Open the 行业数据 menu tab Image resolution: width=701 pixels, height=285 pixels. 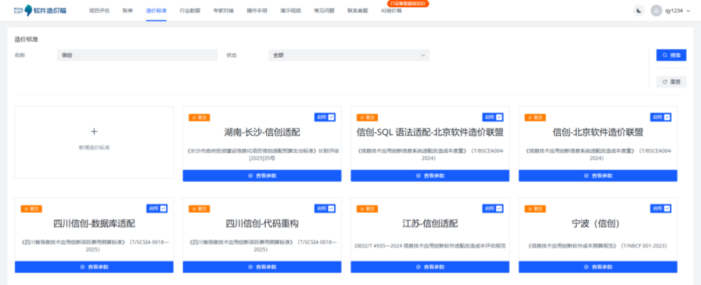click(x=190, y=11)
